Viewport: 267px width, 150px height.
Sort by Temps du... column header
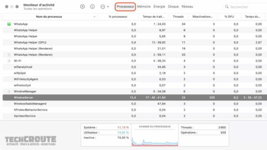(x=252, y=17)
